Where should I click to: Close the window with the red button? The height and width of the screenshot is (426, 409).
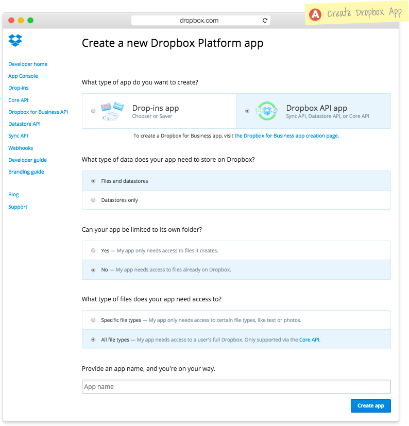11,21
